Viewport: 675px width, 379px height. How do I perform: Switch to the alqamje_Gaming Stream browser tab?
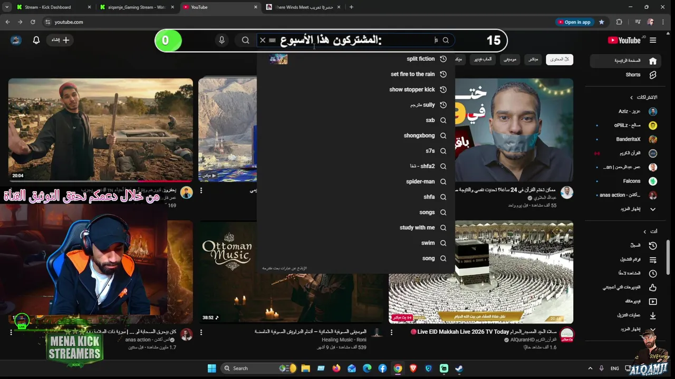(x=137, y=7)
